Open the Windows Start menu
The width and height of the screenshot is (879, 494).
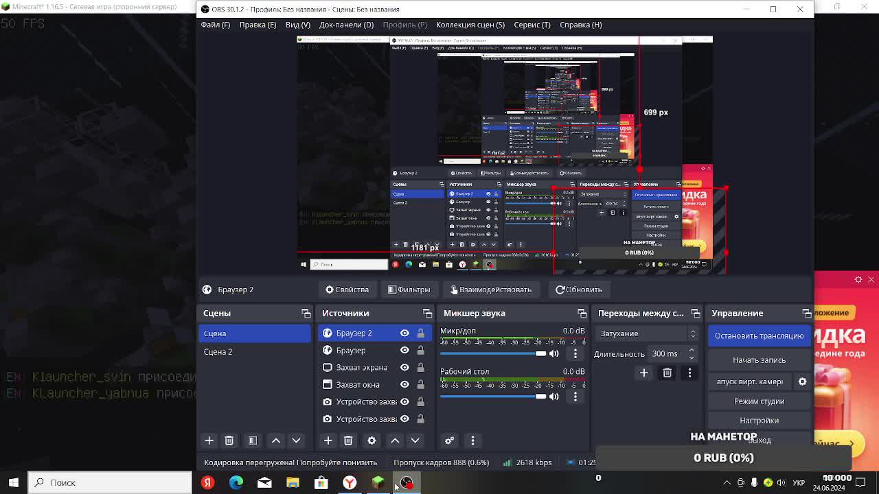(x=13, y=482)
